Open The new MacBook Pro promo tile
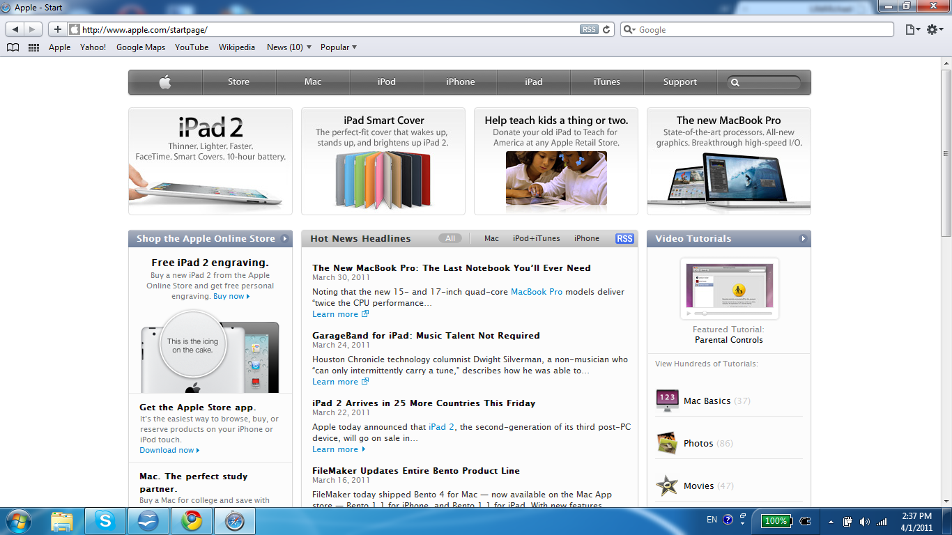The image size is (952, 535). [729, 161]
